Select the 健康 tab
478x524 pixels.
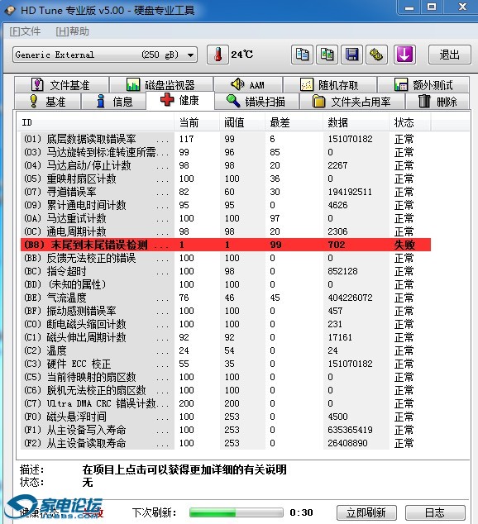click(179, 100)
